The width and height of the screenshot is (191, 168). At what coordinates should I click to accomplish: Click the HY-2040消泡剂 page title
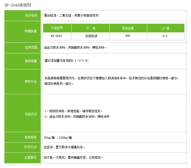pos(18,5)
